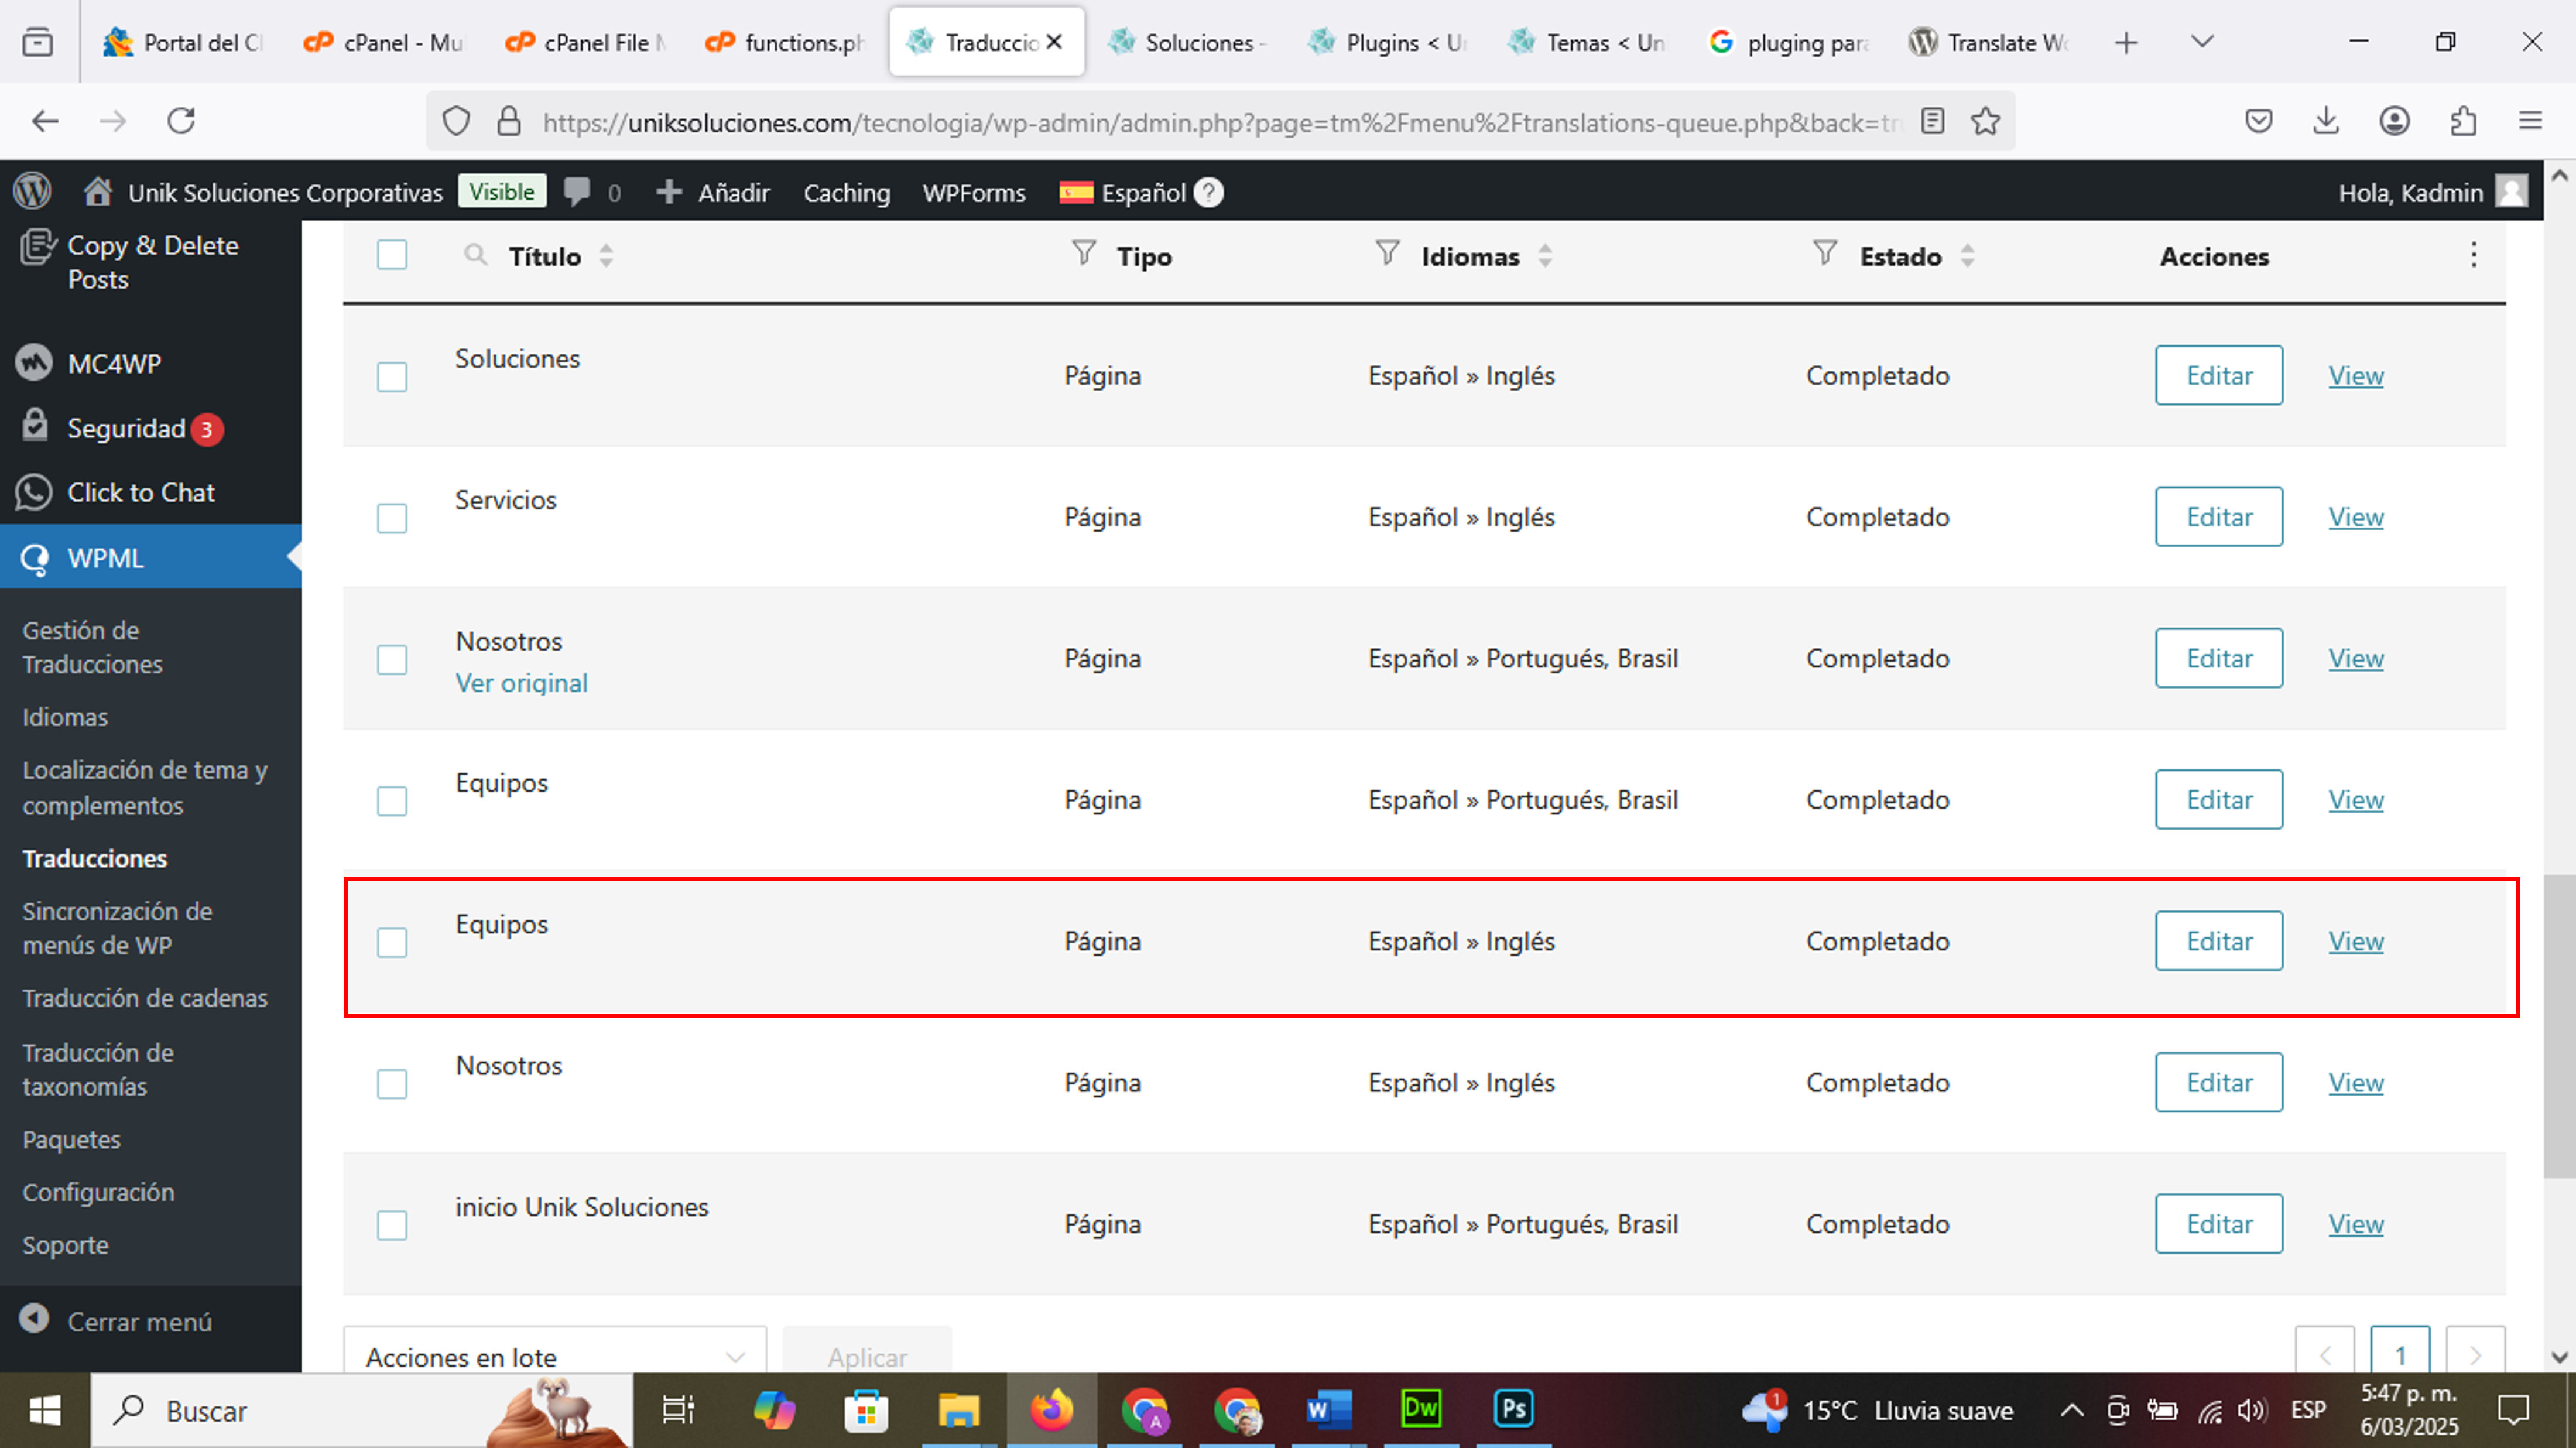Click the WordPress logo in admin bar
The image size is (2576, 1448).
tap(33, 192)
